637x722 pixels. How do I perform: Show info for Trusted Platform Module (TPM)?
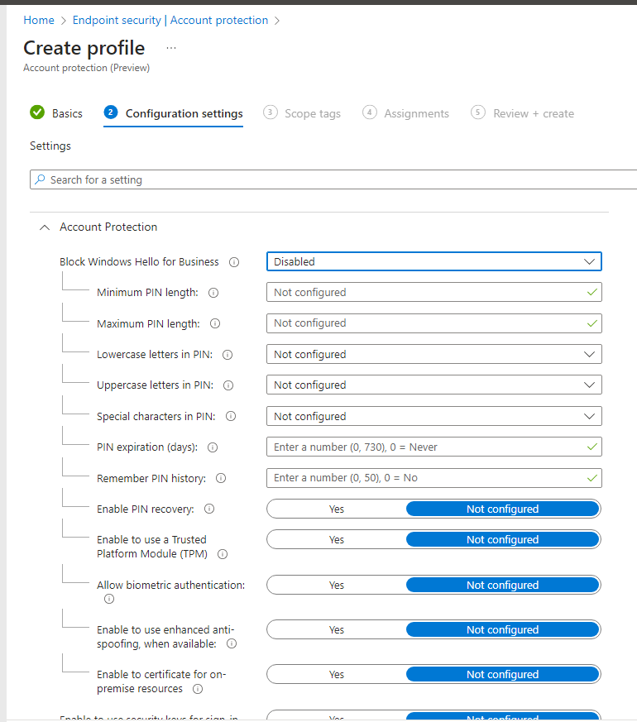click(223, 554)
